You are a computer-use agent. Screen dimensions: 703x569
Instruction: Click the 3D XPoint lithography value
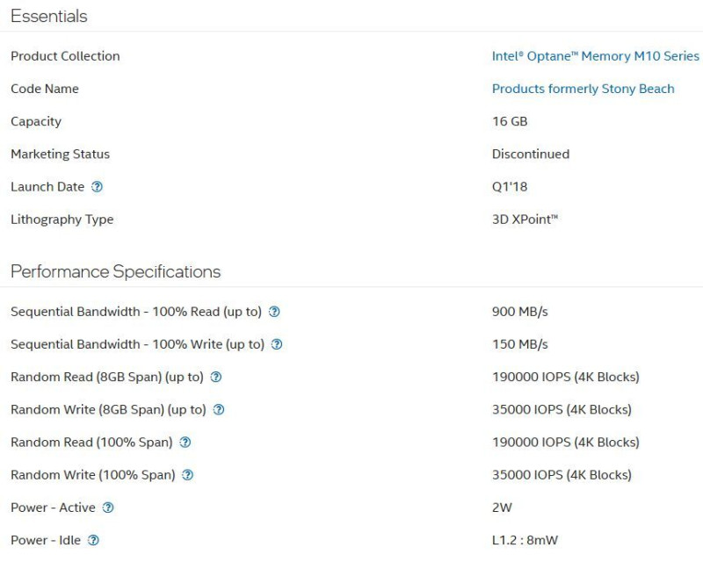(525, 220)
